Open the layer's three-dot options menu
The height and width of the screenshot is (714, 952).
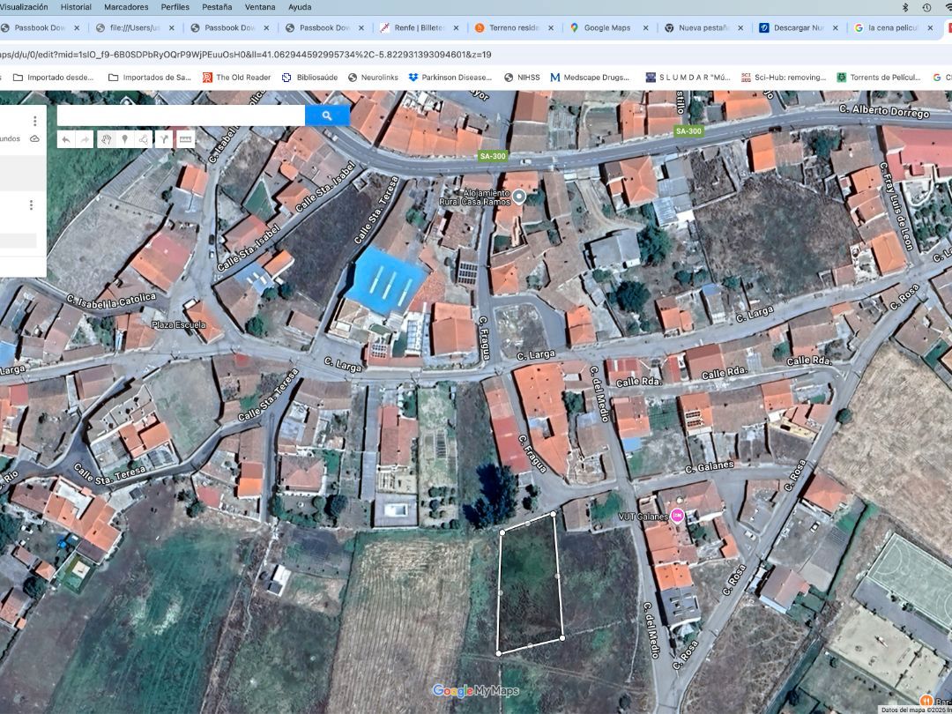[31, 205]
